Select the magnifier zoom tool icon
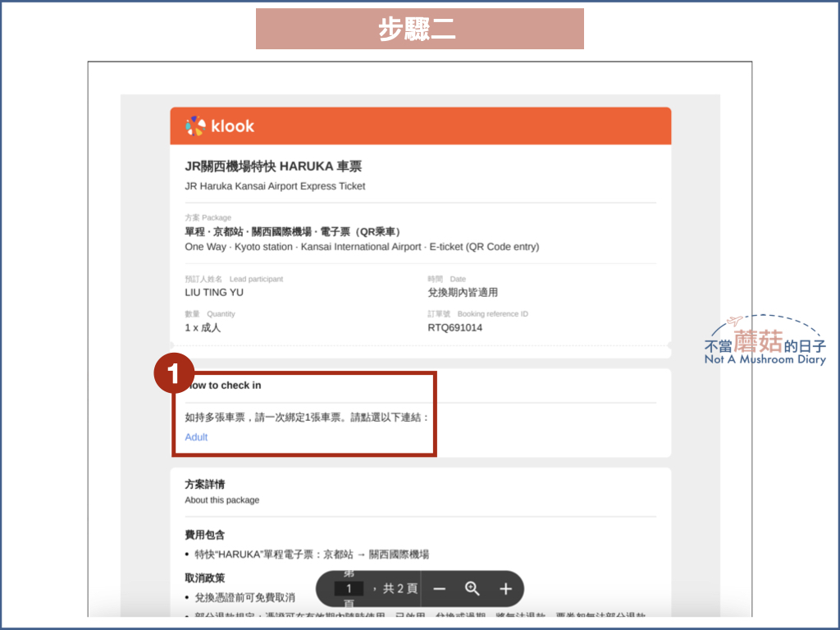The width and height of the screenshot is (840, 630). tap(472, 588)
